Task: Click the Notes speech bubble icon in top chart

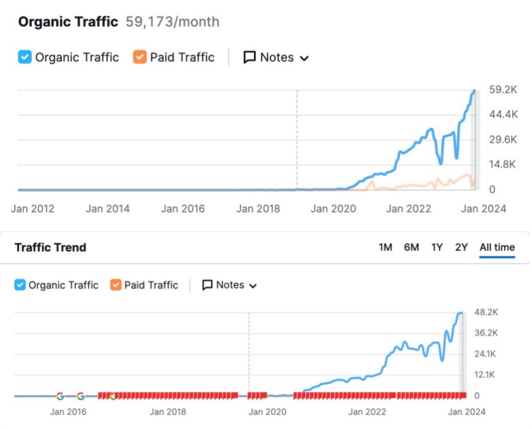Action: click(x=250, y=57)
